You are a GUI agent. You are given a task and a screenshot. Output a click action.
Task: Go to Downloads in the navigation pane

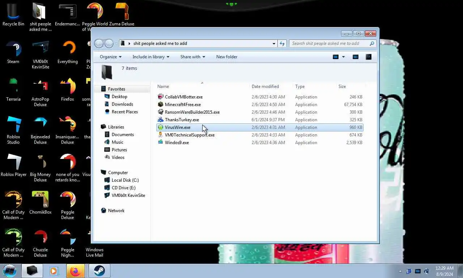click(122, 104)
